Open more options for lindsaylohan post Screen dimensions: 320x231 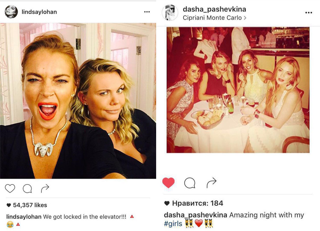[x=147, y=12]
